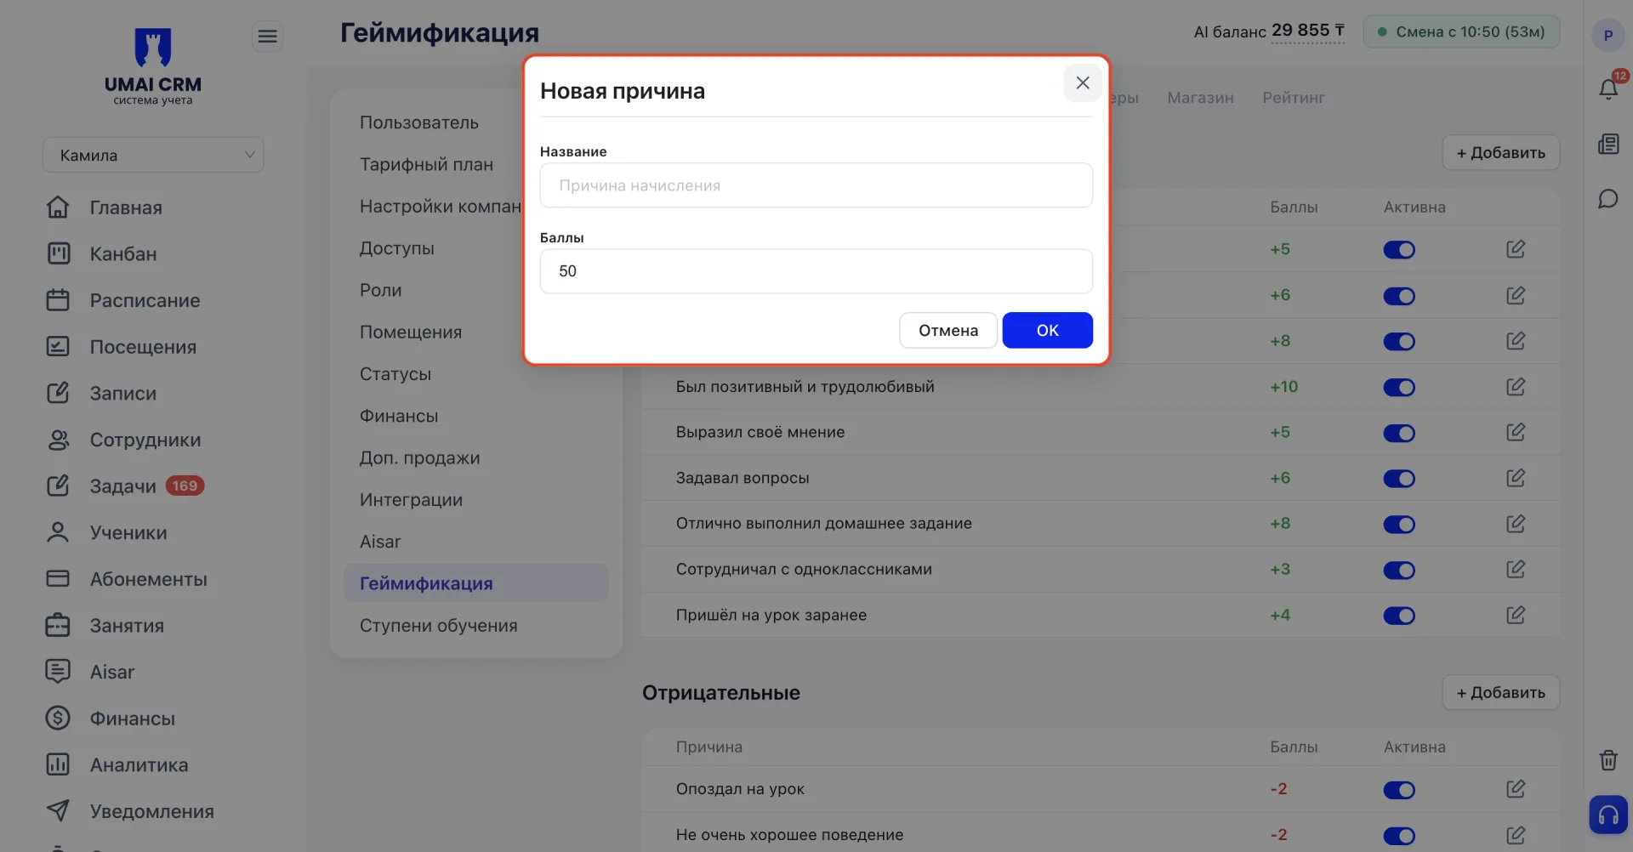
Task: Open the chat bubble icon
Action: (x=1607, y=199)
